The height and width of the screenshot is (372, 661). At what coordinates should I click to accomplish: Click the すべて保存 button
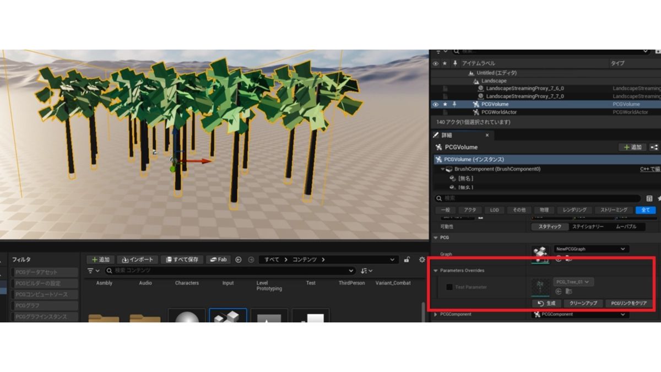pyautogui.click(x=183, y=260)
